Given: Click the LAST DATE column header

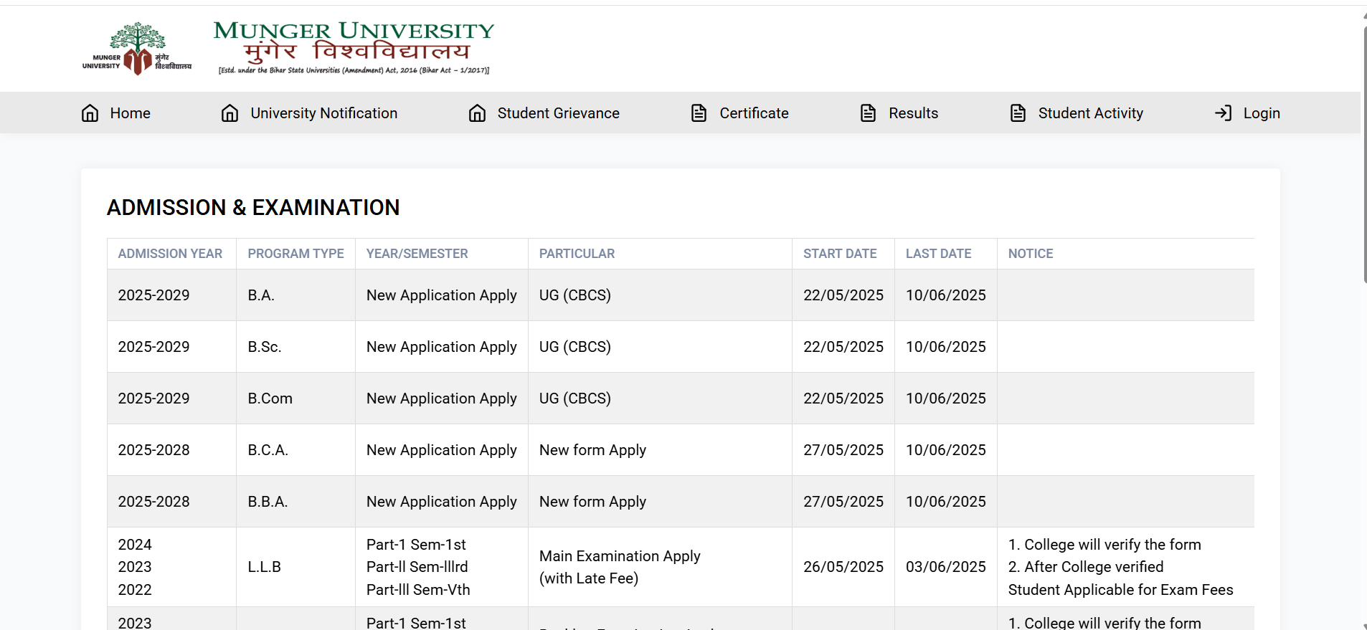Looking at the screenshot, I should [x=939, y=254].
